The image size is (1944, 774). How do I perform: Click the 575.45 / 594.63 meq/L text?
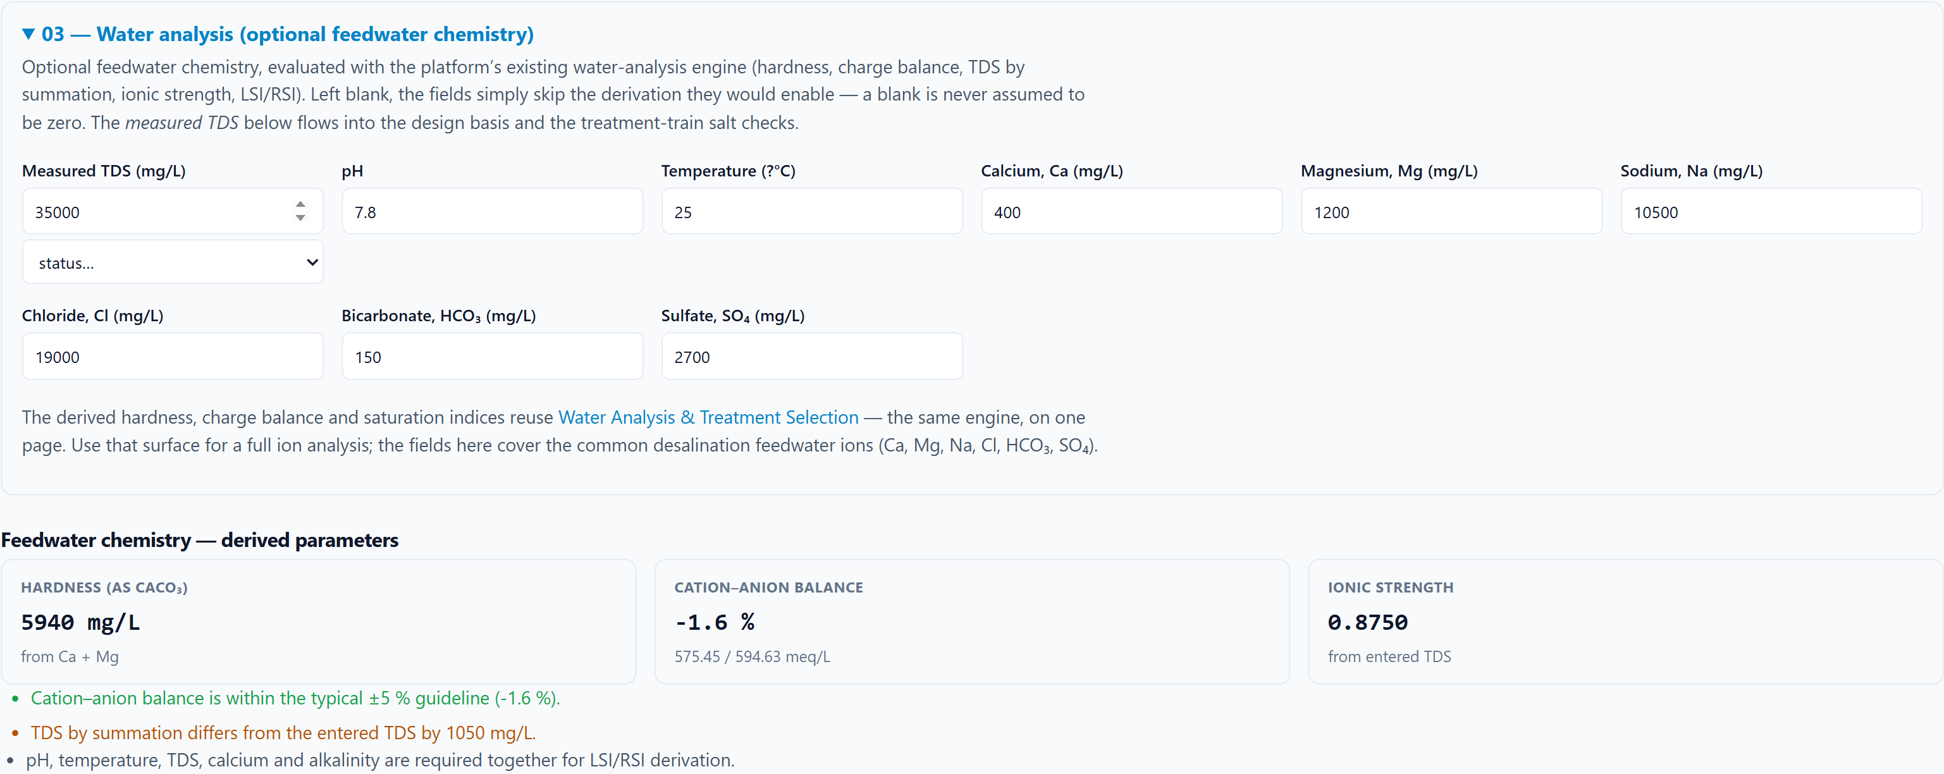(x=752, y=656)
